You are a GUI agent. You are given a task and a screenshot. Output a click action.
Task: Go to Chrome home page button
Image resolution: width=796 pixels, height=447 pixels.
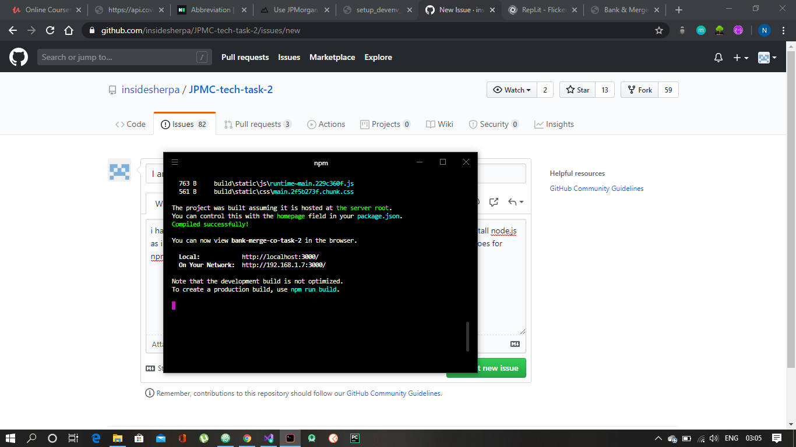[69, 30]
